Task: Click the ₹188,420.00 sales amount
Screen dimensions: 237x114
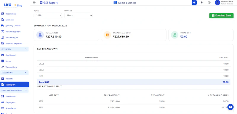Action: pos(114,107)
